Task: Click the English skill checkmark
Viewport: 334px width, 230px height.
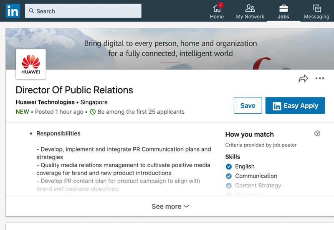Action: tap(228, 166)
